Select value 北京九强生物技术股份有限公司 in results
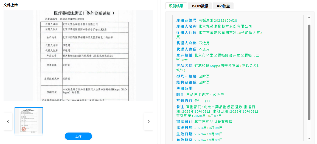317x144 pixels. click(225, 27)
